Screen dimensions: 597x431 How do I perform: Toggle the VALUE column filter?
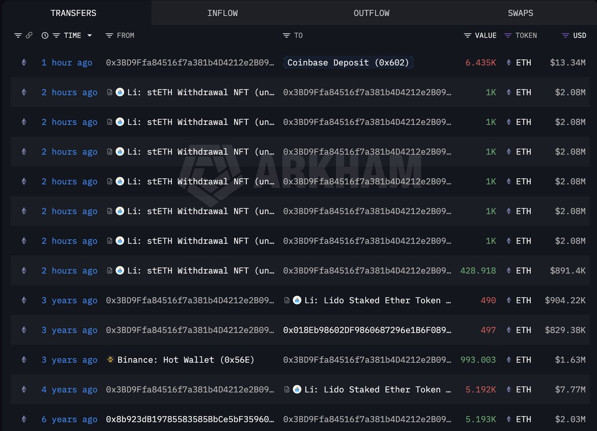(x=468, y=35)
